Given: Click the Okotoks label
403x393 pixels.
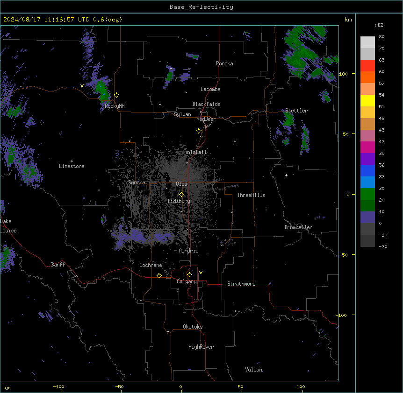Looking at the screenshot, I should tap(193, 327).
